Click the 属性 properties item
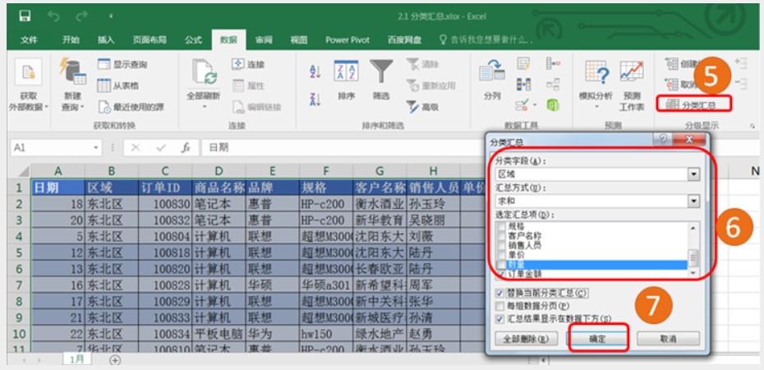This screenshot has width=764, height=370. [248, 86]
